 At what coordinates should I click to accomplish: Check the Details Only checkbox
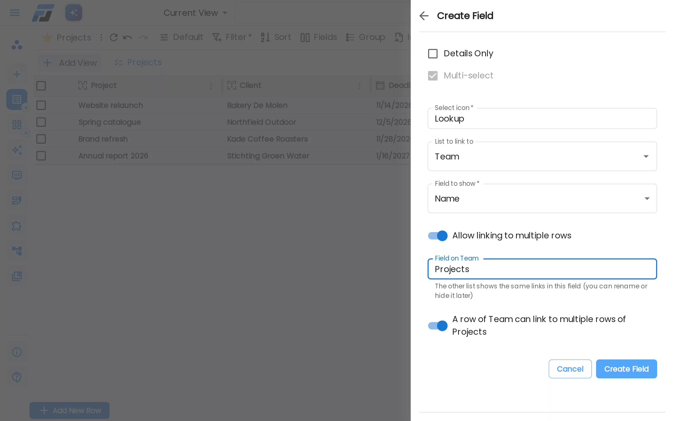point(433,53)
